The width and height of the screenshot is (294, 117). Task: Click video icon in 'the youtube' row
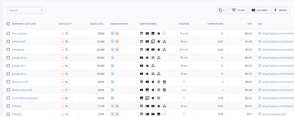pyautogui.click(x=147, y=34)
